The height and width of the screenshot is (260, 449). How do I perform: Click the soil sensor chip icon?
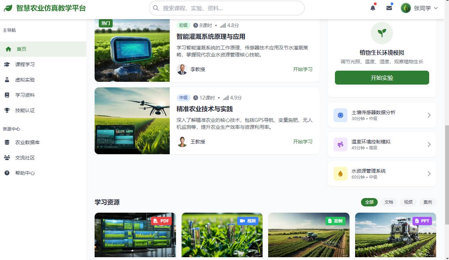click(x=340, y=115)
